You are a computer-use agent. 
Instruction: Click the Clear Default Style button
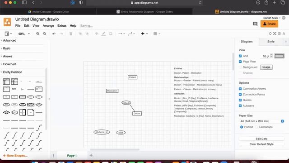pyautogui.click(x=261, y=144)
